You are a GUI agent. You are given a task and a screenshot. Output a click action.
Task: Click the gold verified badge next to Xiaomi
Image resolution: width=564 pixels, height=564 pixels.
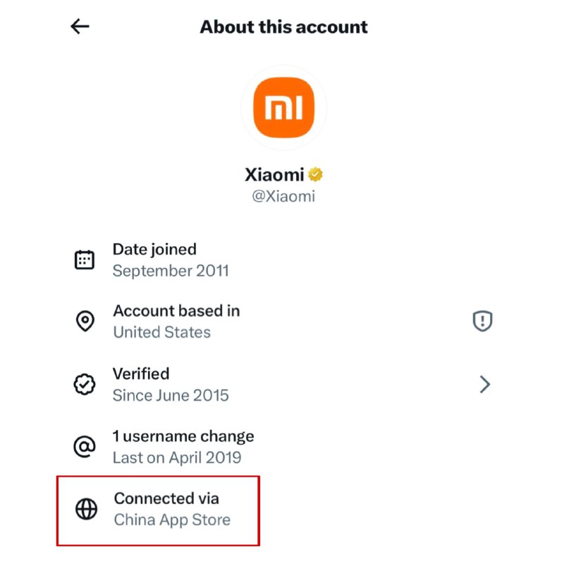tap(315, 174)
